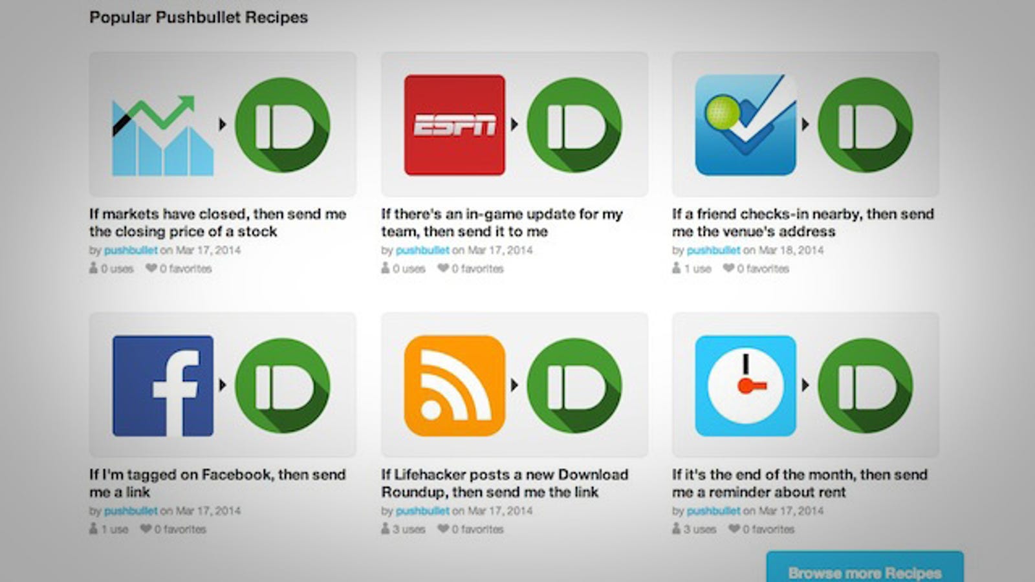Open the end of month rent reminder recipe
Image resolution: width=1035 pixels, height=582 pixels.
pos(800,483)
